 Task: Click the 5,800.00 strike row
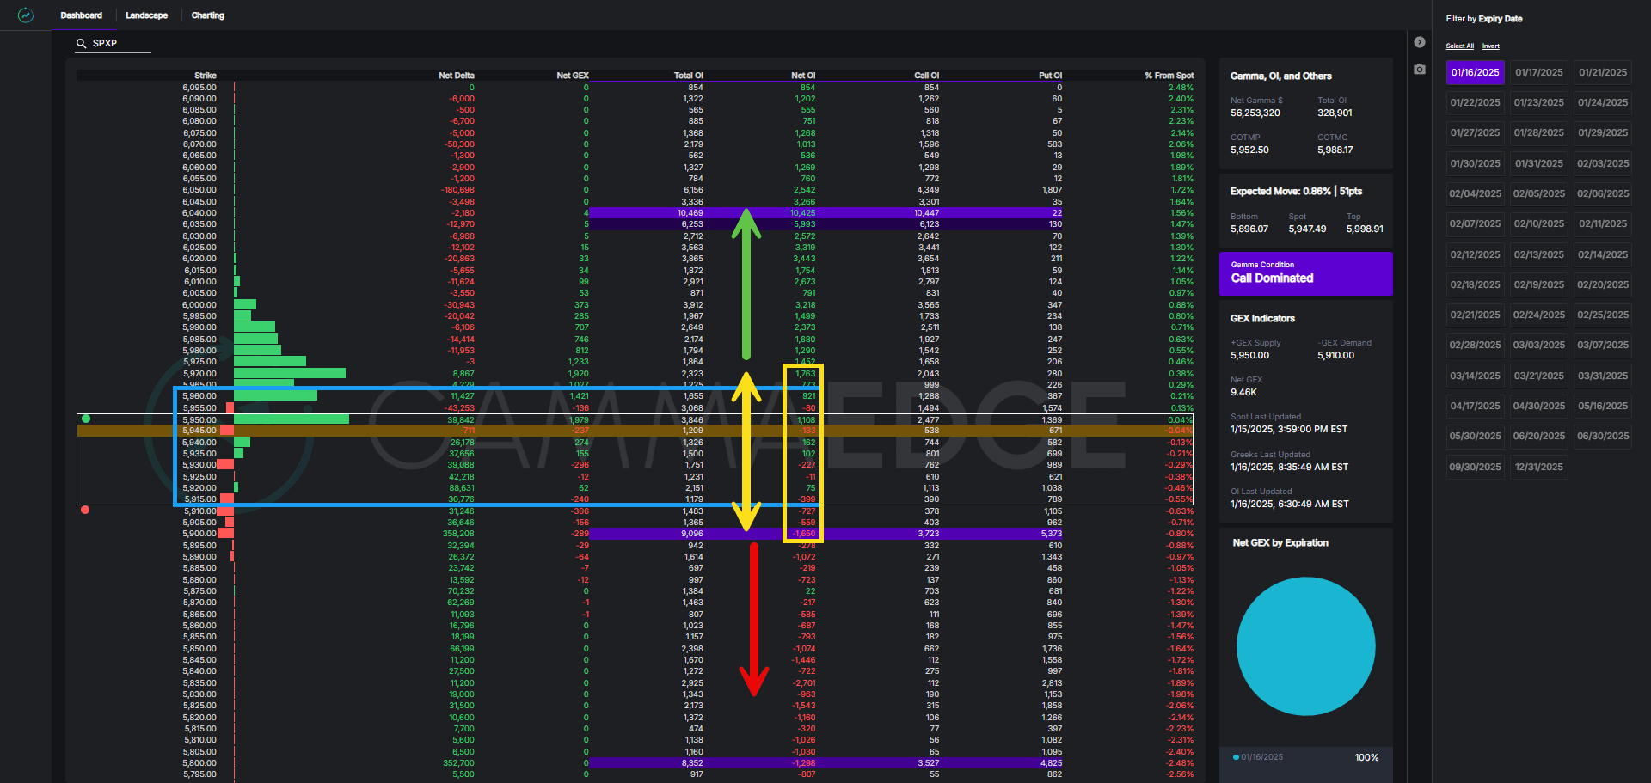pos(635,763)
